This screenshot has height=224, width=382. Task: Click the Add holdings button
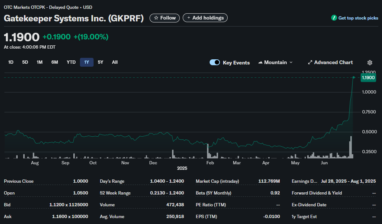click(x=205, y=18)
